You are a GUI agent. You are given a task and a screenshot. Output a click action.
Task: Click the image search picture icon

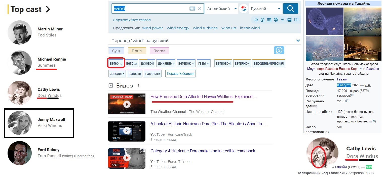point(289,20)
